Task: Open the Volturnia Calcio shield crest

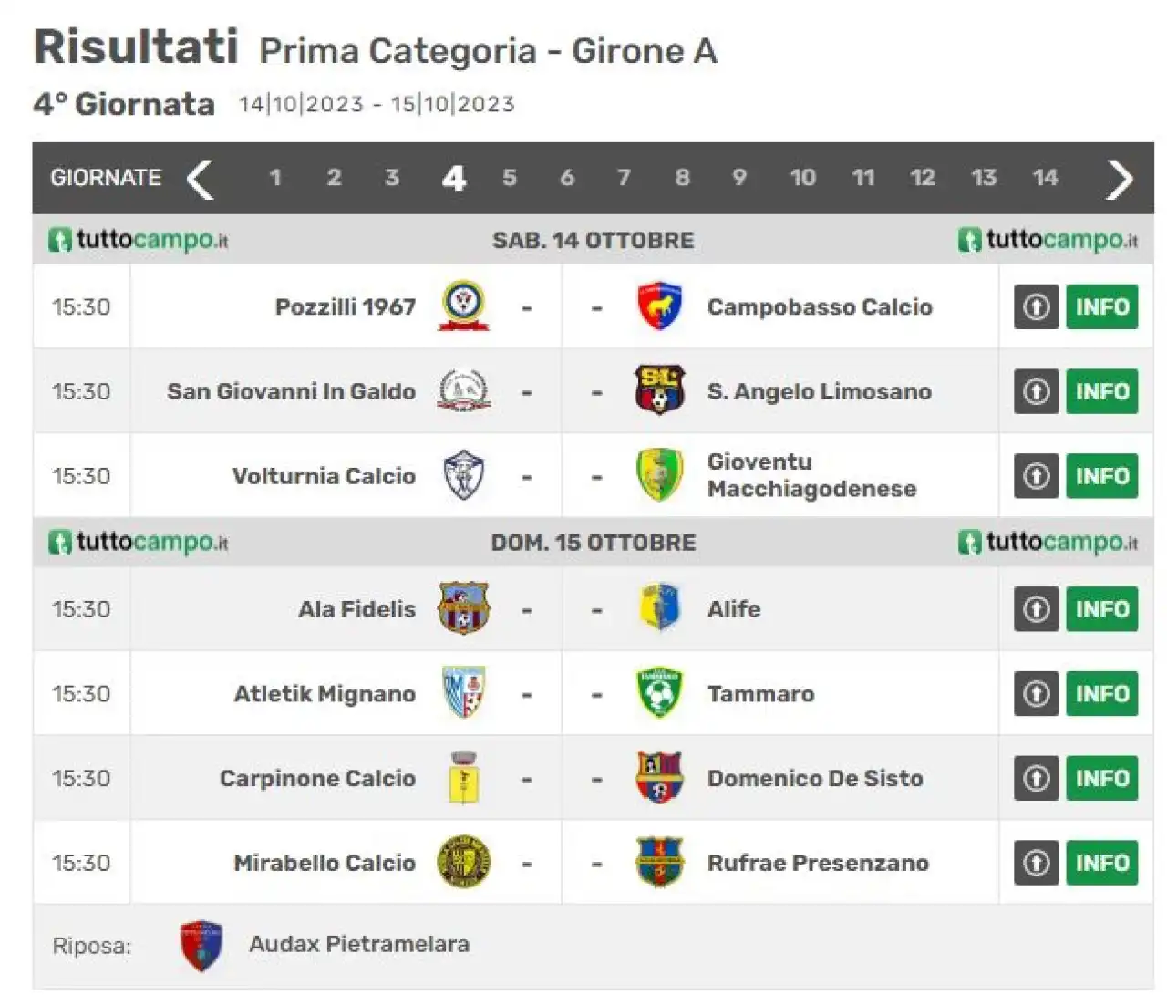Action: (464, 475)
